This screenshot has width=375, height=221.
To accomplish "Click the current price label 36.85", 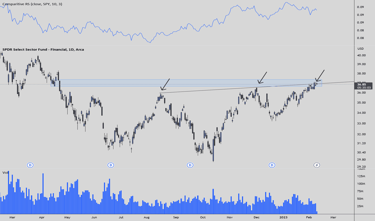I will [363, 84].
